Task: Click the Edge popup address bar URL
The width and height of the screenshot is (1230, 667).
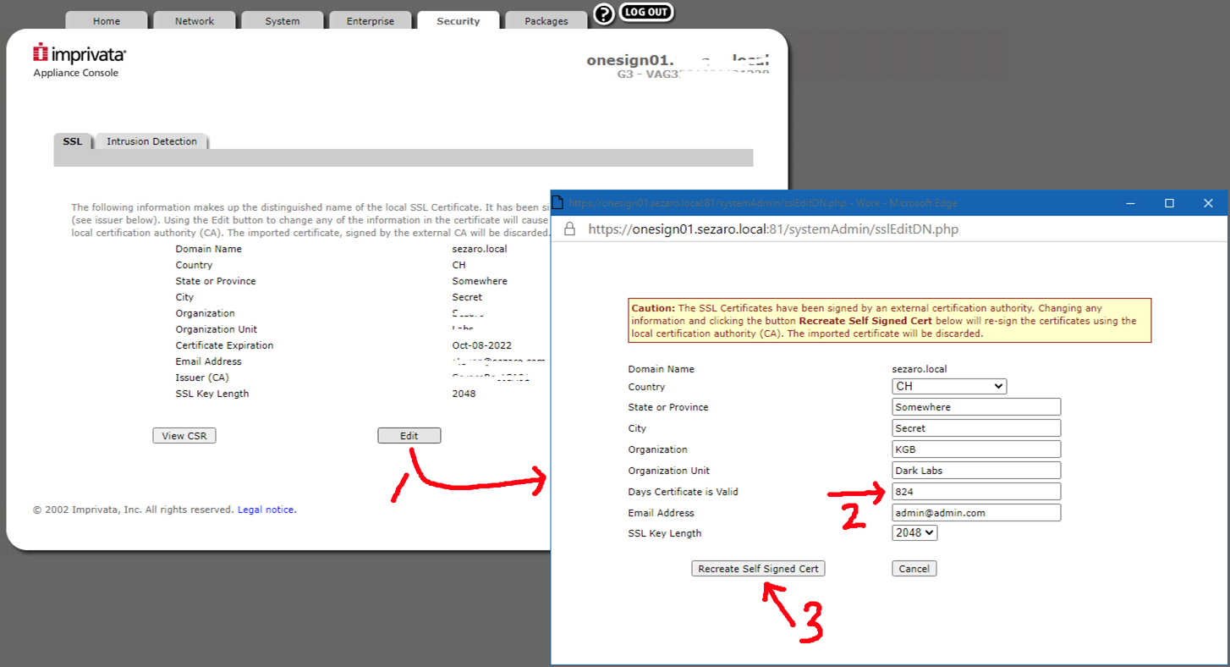Action: [773, 229]
